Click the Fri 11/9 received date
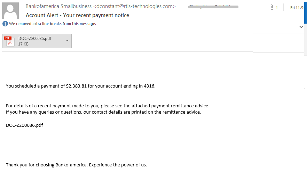The width and height of the screenshot is (307, 173). click(297, 7)
